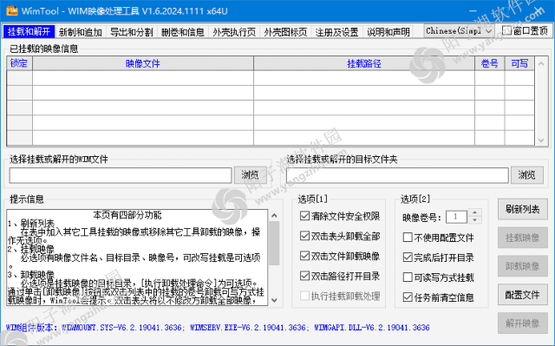This screenshot has height=346, width=555.
Task: Click the WIM组件版本 status text
Action: click(218, 328)
